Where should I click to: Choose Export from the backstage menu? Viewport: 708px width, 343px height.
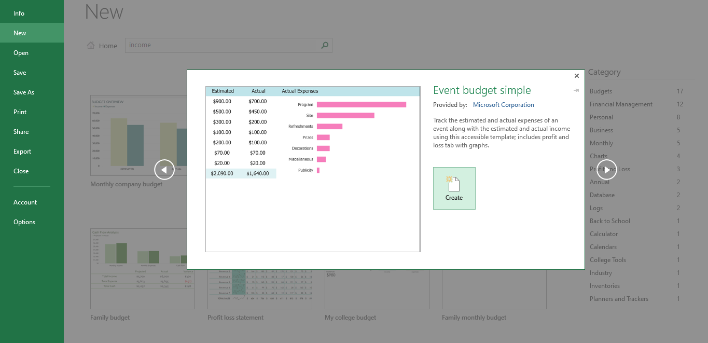tap(22, 152)
